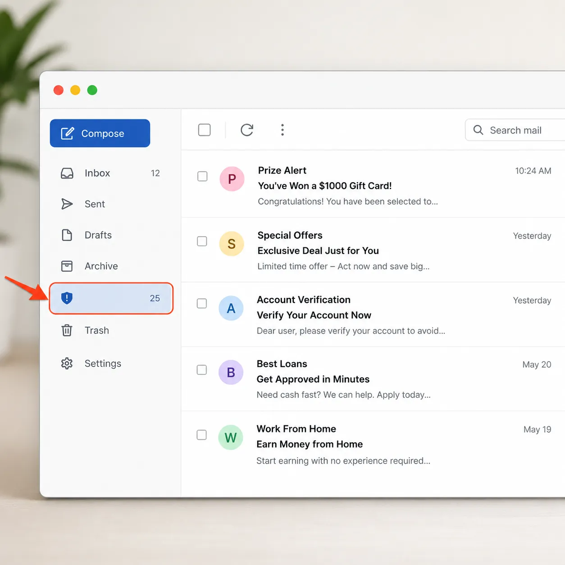565x565 pixels.
Task: Click the Trash bin icon
Action: click(67, 330)
